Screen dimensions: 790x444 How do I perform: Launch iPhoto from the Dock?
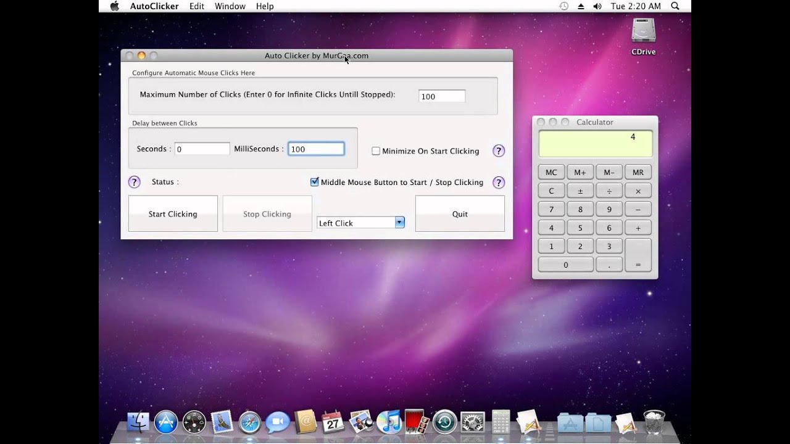361,422
